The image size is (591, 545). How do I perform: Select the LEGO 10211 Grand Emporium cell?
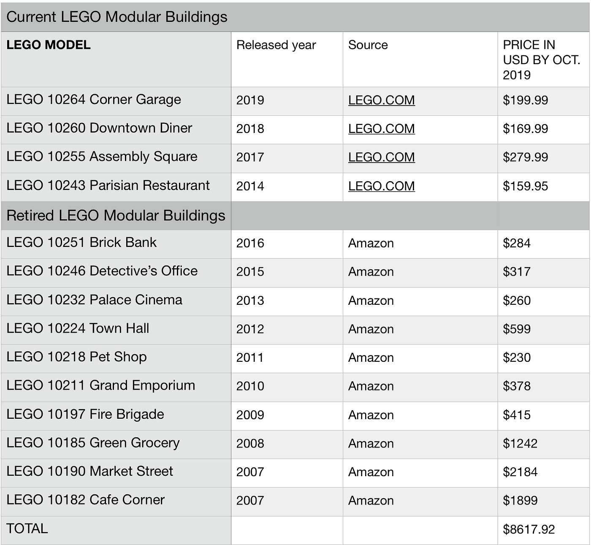click(x=116, y=387)
